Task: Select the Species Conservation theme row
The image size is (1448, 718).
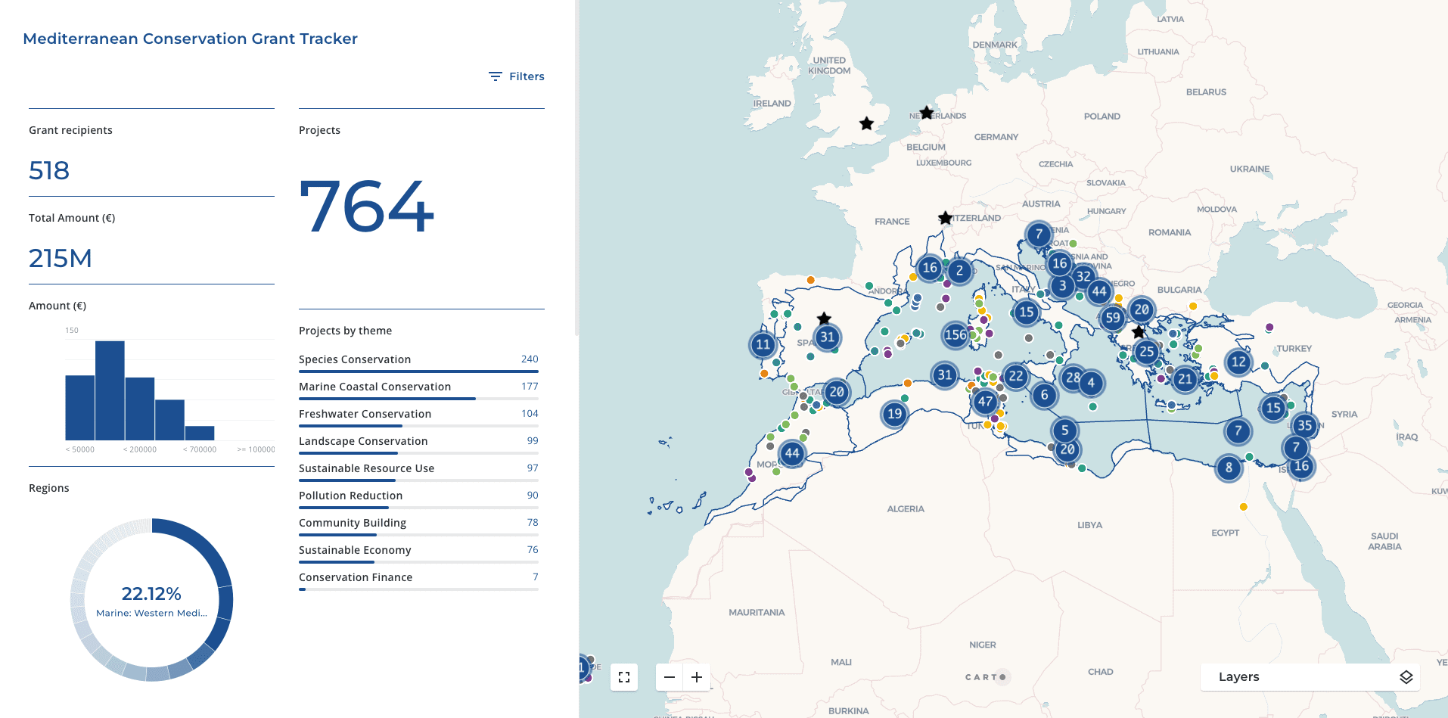Action: [x=418, y=359]
